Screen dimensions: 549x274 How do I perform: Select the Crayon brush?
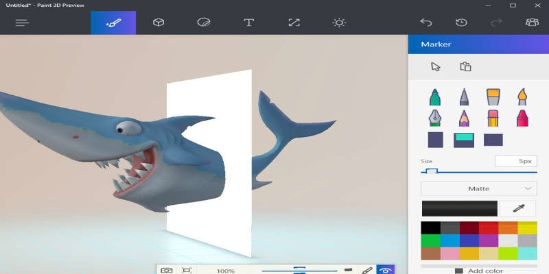(522, 118)
